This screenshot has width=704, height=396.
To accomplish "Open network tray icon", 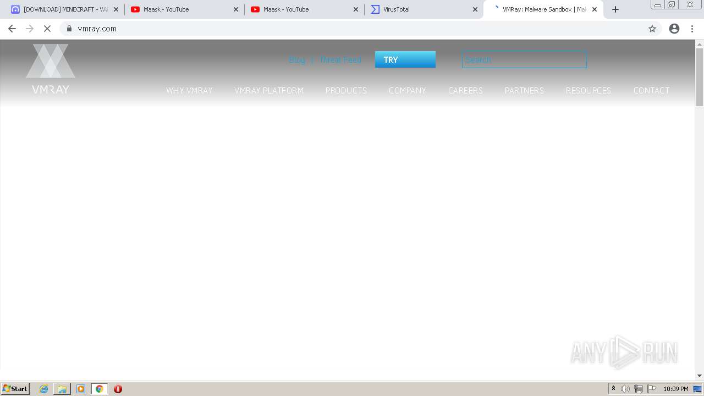I will point(639,389).
